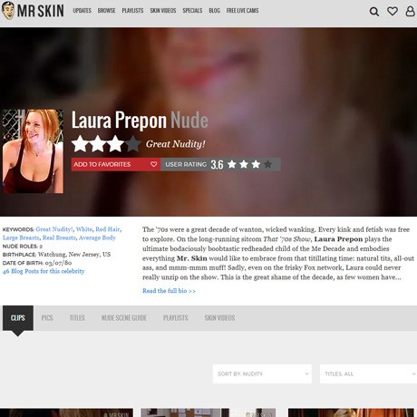Click the Mr Skin mascot logo
This screenshot has width=417, height=417.
(8, 11)
